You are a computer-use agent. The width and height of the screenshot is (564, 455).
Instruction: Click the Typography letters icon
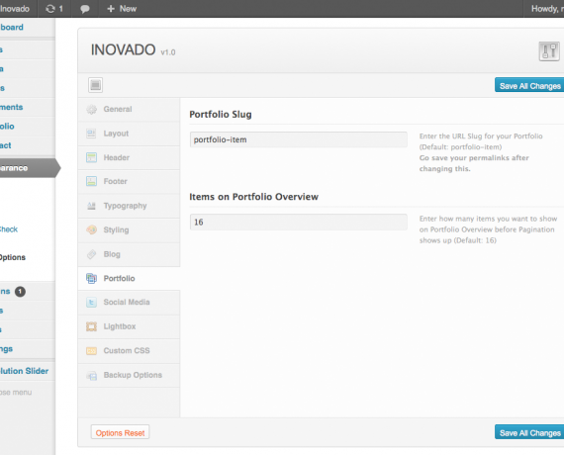point(91,206)
